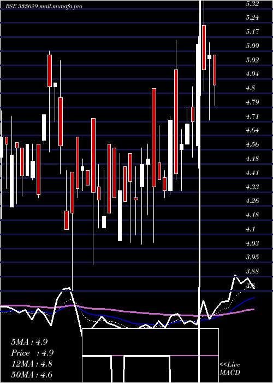Click the <<Live MACD label
The image size is (273, 383).
(x=230, y=369)
